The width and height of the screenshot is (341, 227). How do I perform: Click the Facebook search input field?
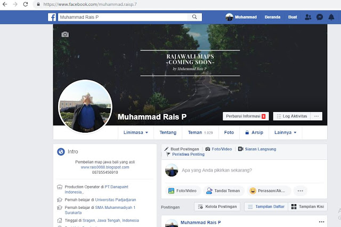(123, 17)
